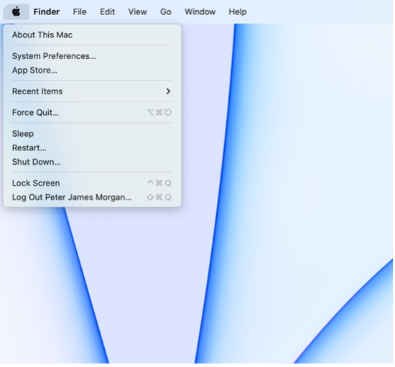Select Lock Screen
Viewport: 395px width, 367px height.
(x=92, y=183)
